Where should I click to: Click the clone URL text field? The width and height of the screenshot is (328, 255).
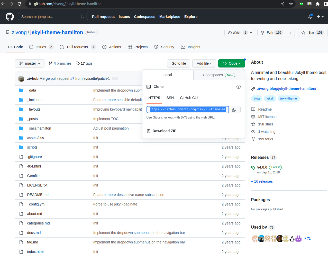coord(188,110)
